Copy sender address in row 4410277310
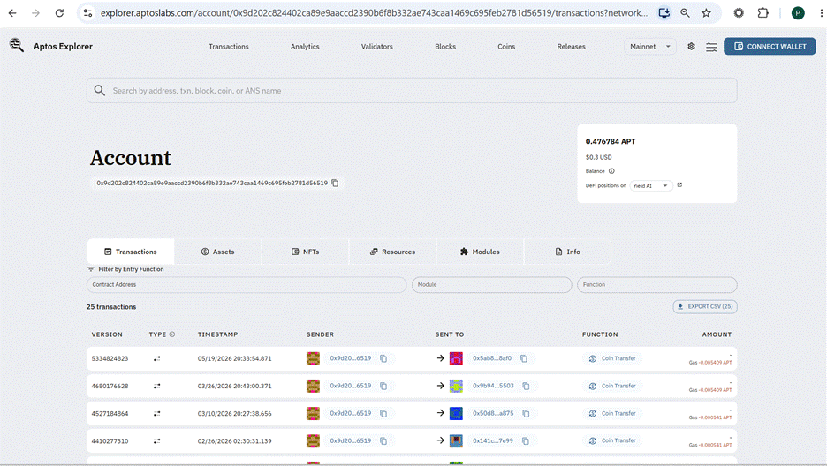827x466 pixels. pyautogui.click(x=383, y=440)
